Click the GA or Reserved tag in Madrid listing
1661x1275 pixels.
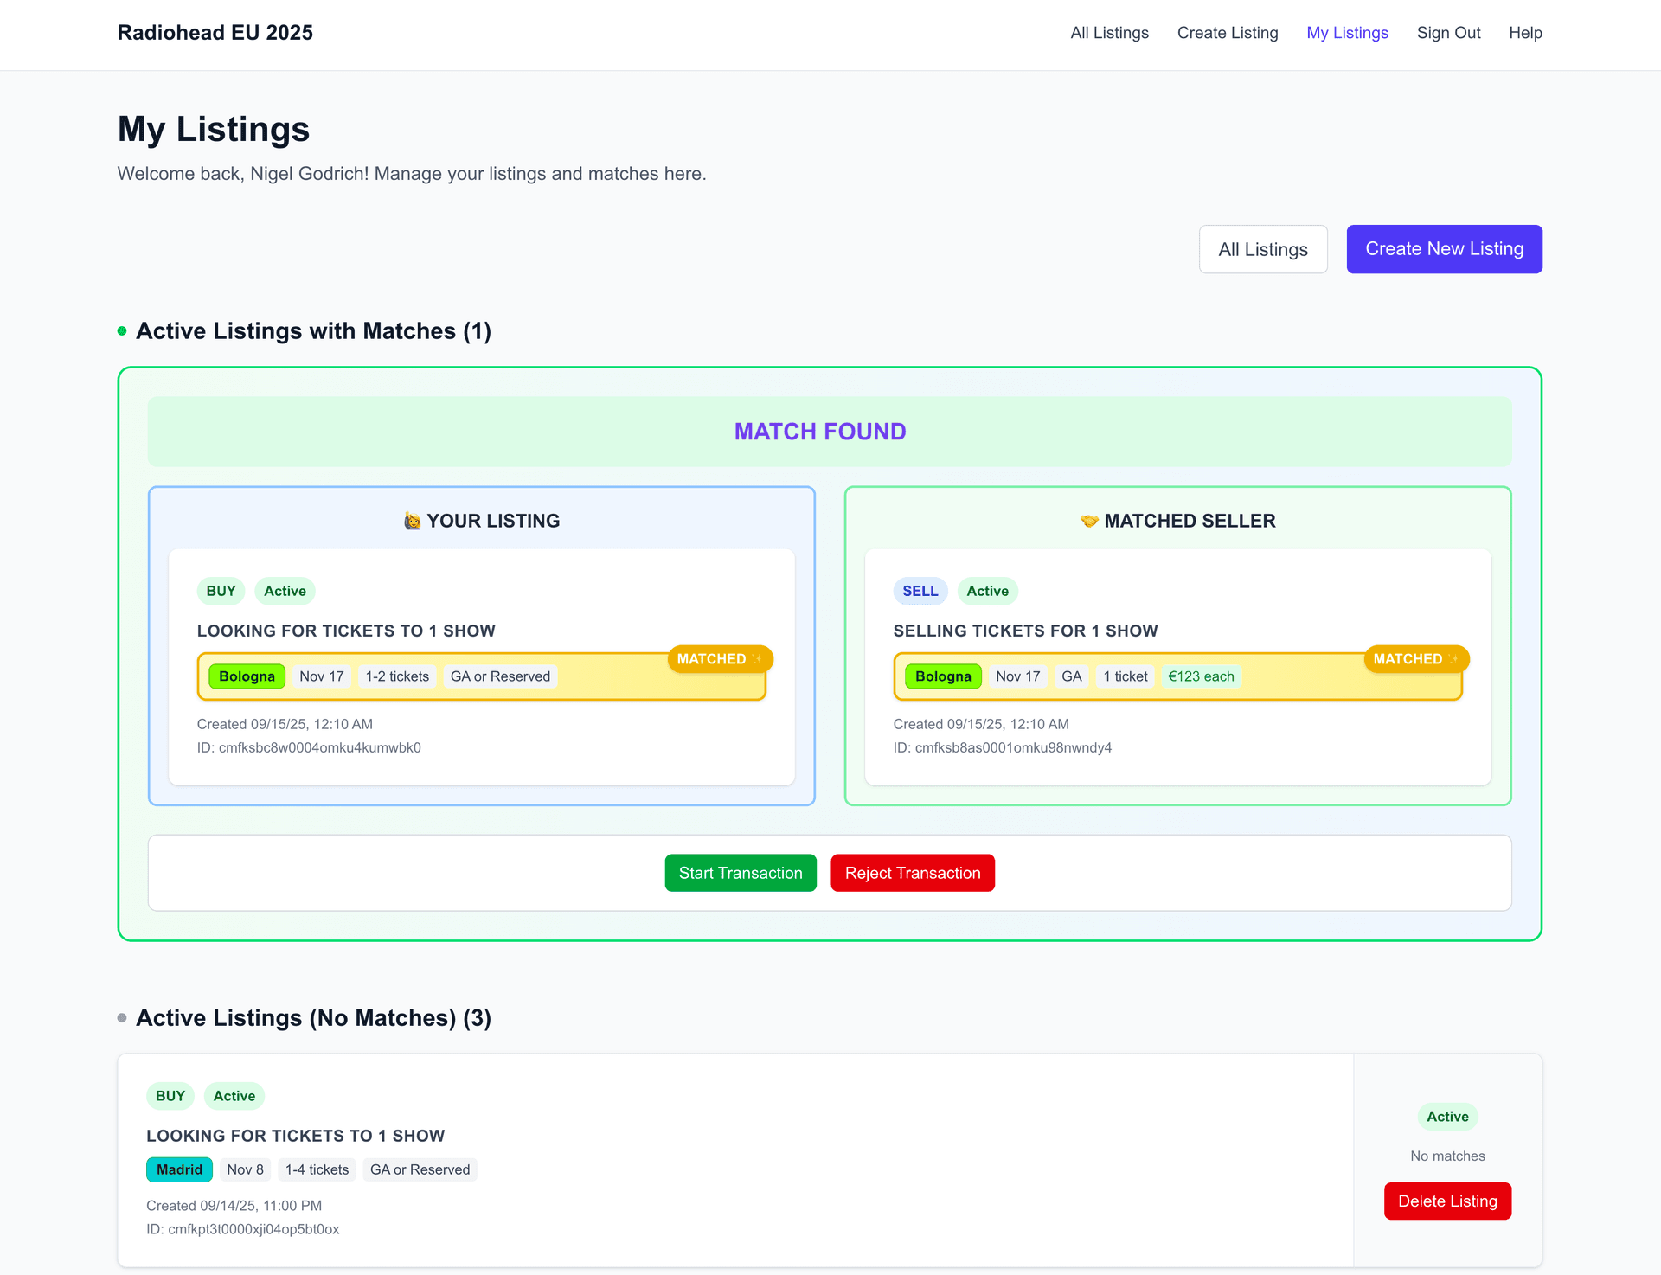(x=420, y=1169)
